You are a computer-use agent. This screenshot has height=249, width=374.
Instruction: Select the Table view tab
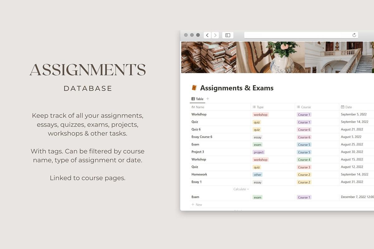tap(197, 99)
